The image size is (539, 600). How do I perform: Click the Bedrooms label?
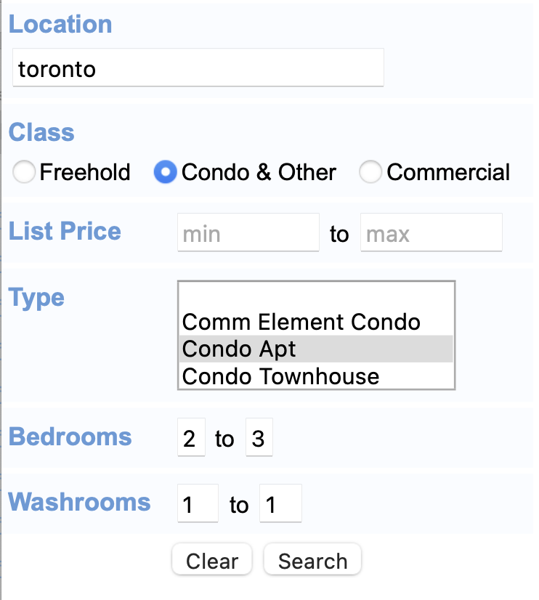[x=70, y=437]
